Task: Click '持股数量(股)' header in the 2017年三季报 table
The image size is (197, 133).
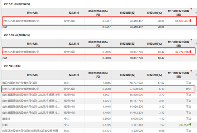Action: coord(128,75)
